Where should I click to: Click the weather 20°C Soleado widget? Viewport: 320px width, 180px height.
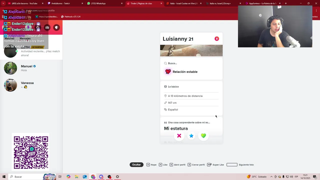point(257,177)
